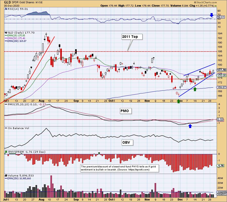Click the Sep label on bottom date axis
This screenshot has width=227, height=202.
[76, 199]
